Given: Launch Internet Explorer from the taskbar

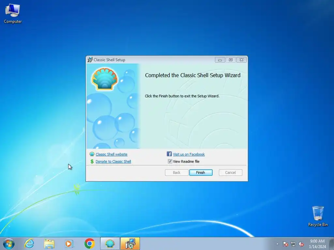Looking at the screenshot, I should pyautogui.click(x=29, y=243).
